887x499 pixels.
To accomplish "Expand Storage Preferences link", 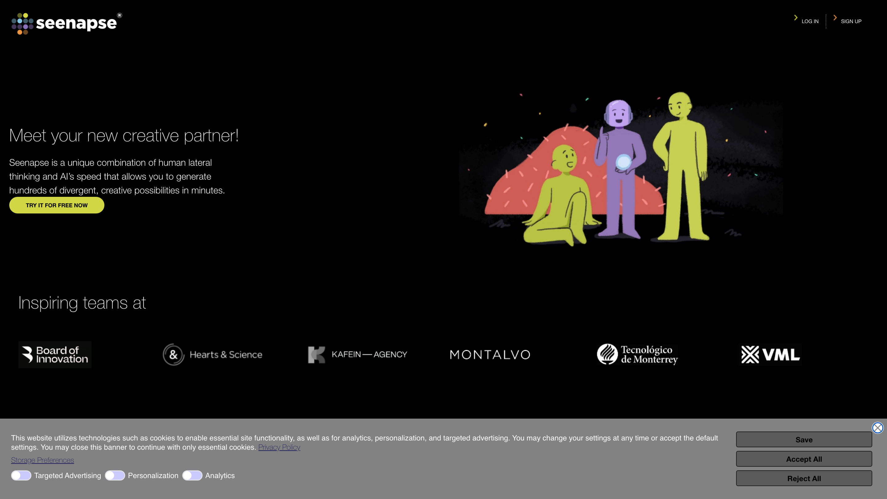I will pyautogui.click(x=43, y=460).
